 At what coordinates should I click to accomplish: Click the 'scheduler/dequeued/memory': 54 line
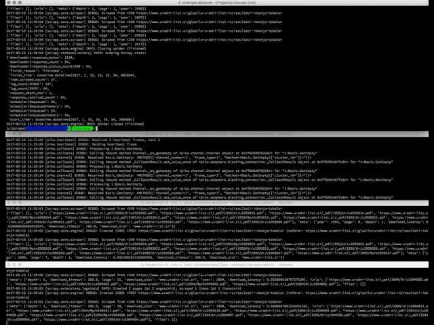pyautogui.click(x=39, y=106)
